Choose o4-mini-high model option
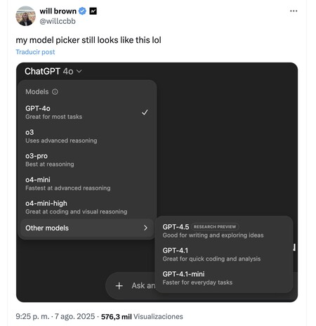Screen dimensions: 316x326 click(86, 207)
